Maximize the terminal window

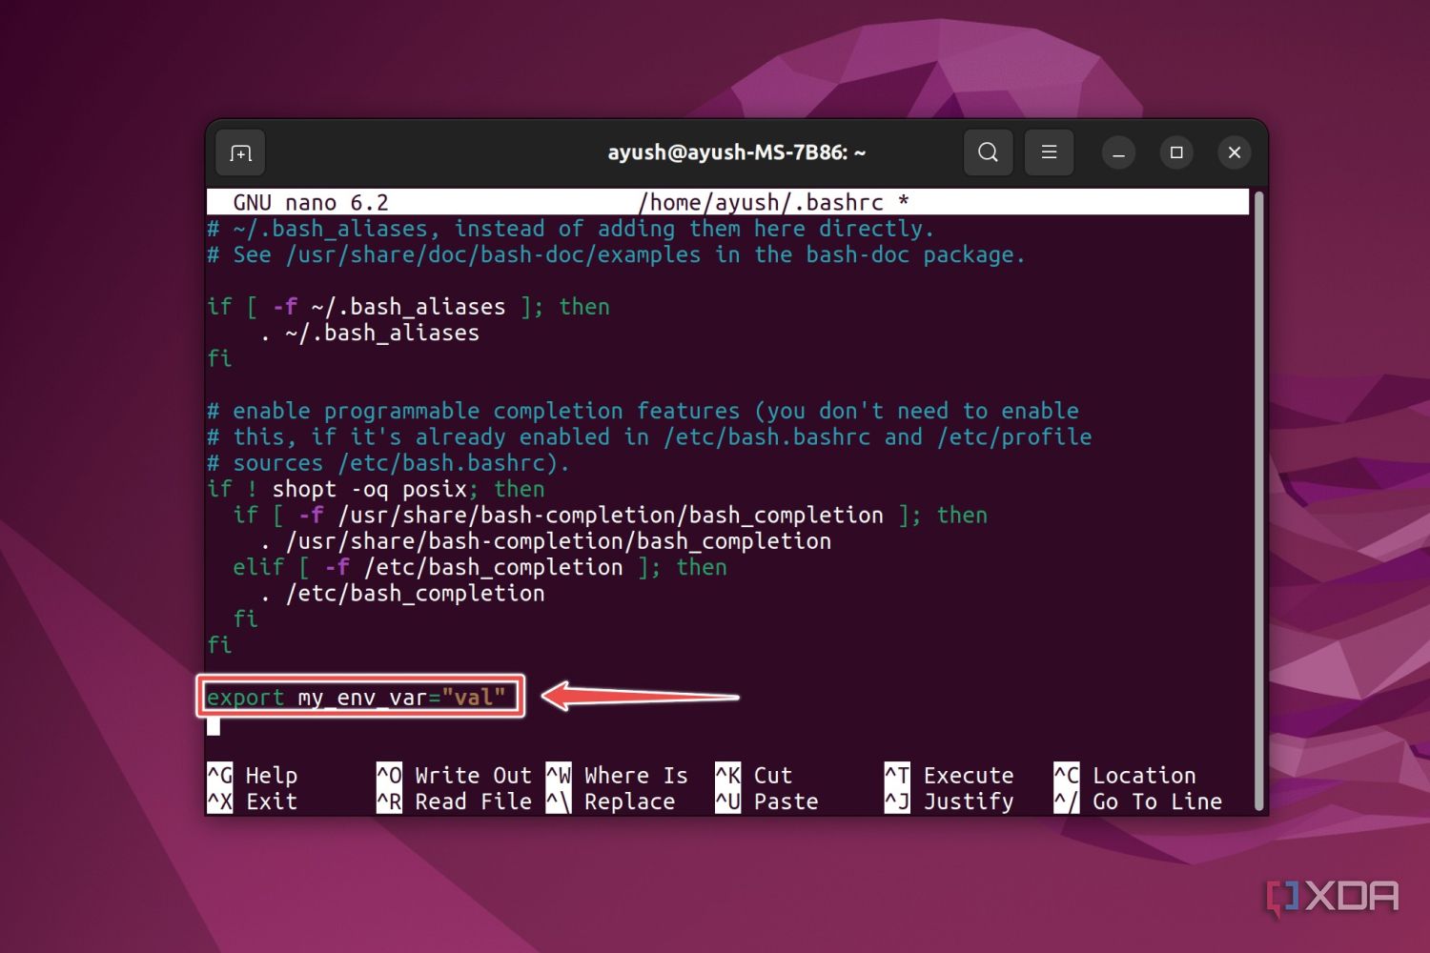pyautogui.click(x=1176, y=152)
